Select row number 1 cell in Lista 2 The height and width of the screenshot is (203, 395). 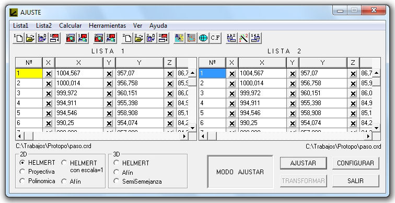pyautogui.click(x=212, y=73)
